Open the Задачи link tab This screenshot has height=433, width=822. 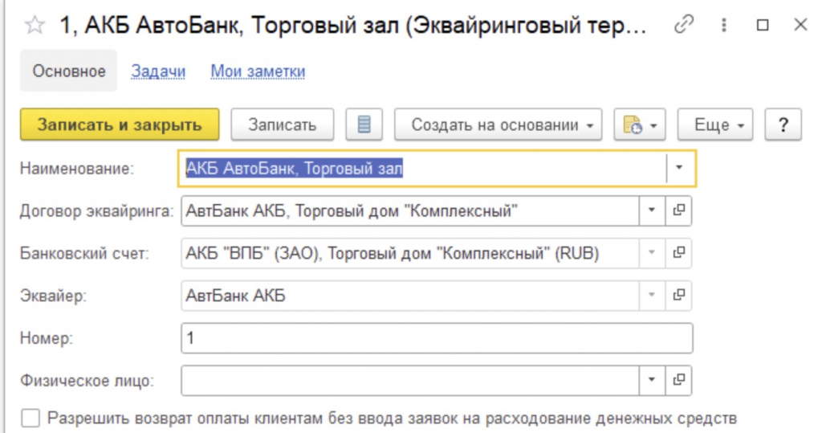pos(158,71)
